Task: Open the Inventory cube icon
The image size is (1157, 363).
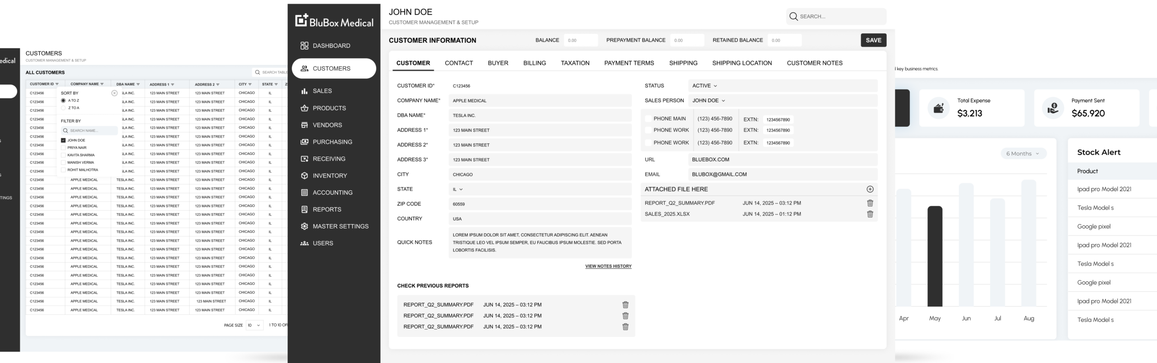Action: click(304, 176)
